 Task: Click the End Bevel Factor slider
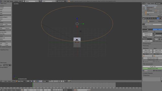152,60
